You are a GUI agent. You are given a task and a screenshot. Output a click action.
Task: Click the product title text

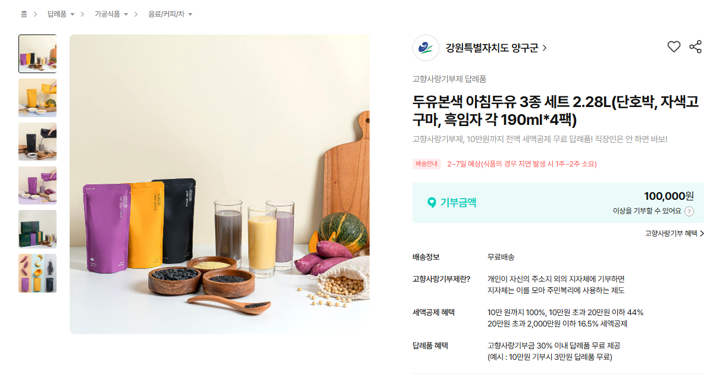click(x=555, y=111)
